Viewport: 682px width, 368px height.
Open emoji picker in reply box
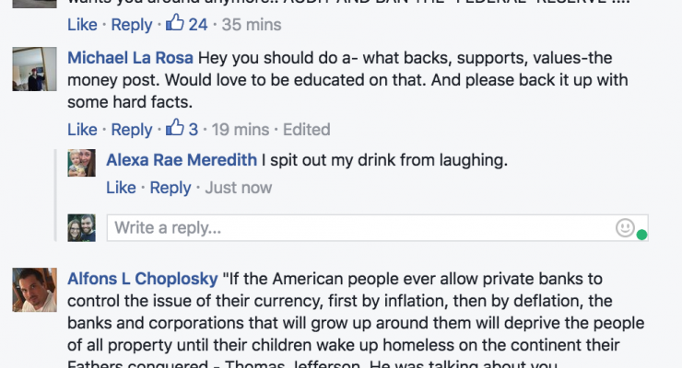click(x=625, y=226)
